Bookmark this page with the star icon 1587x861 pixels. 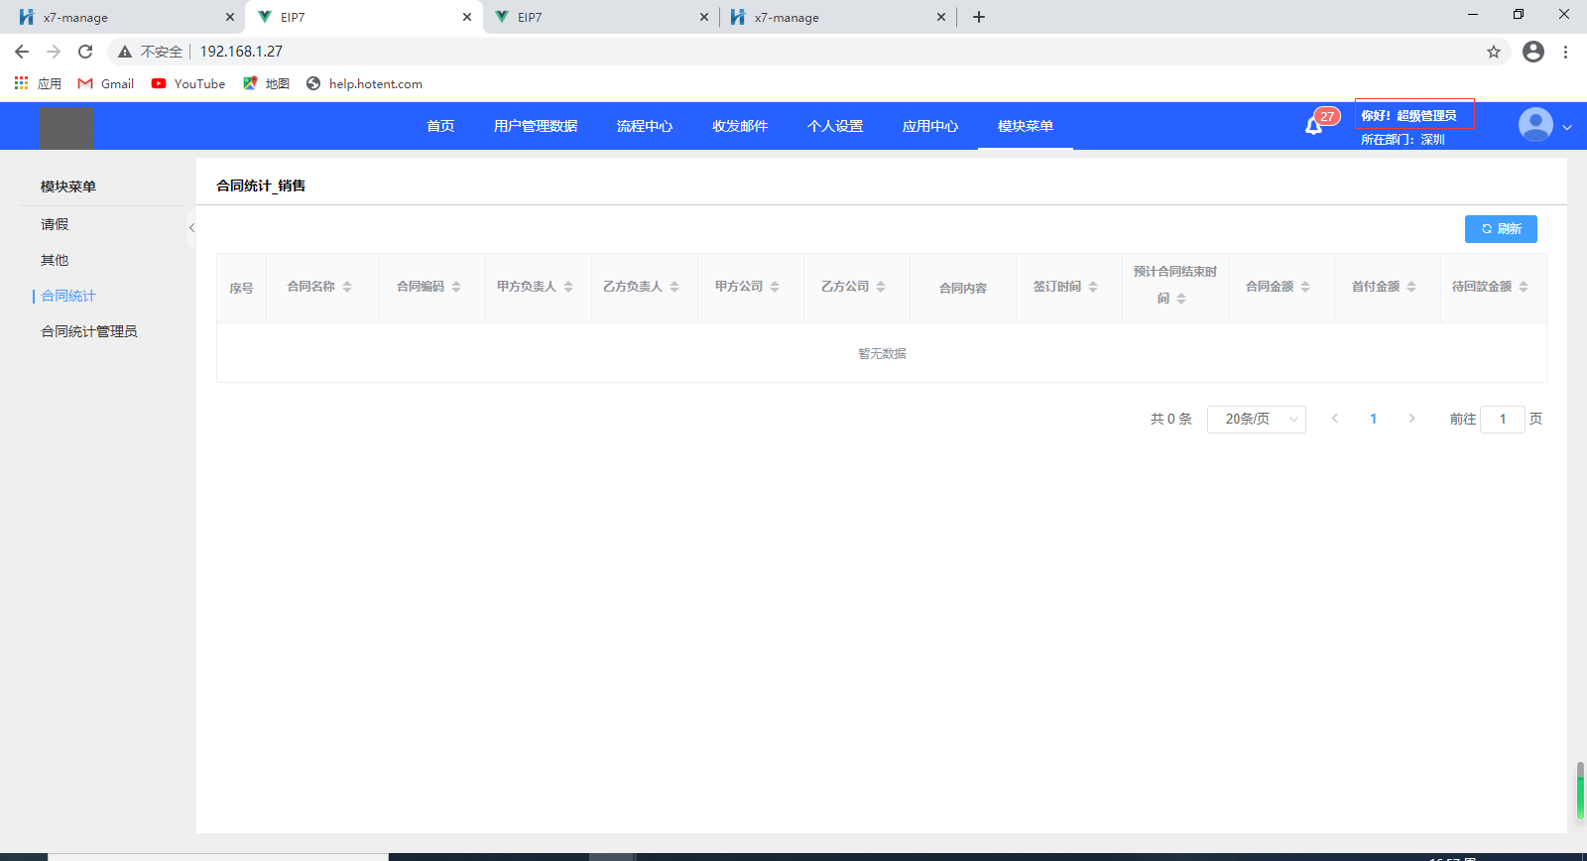click(1493, 52)
